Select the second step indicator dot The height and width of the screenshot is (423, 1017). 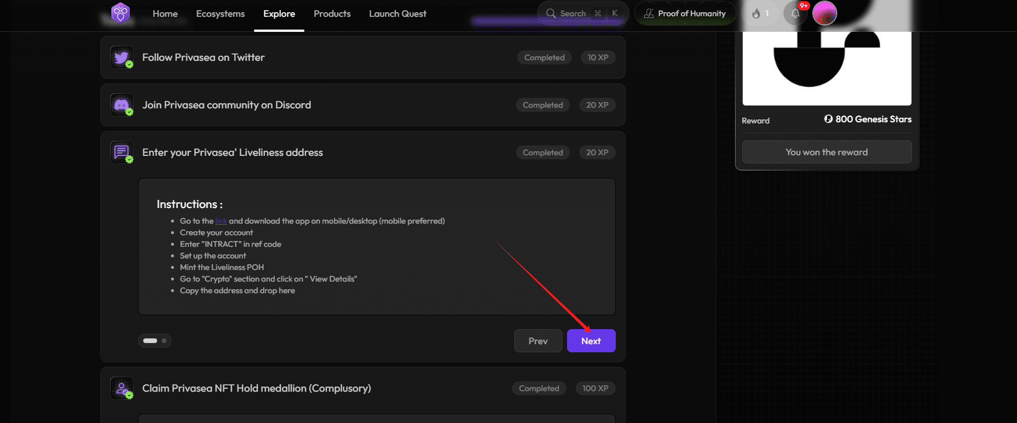click(164, 341)
